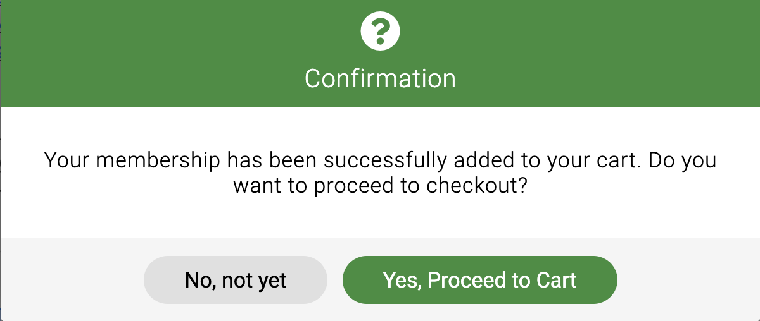Click the Confirmation dialog title
The width and height of the screenshot is (760, 321).
tap(380, 78)
